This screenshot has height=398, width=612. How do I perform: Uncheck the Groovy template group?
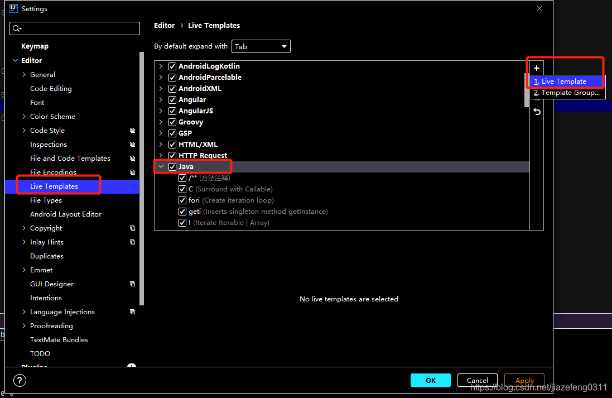(172, 122)
